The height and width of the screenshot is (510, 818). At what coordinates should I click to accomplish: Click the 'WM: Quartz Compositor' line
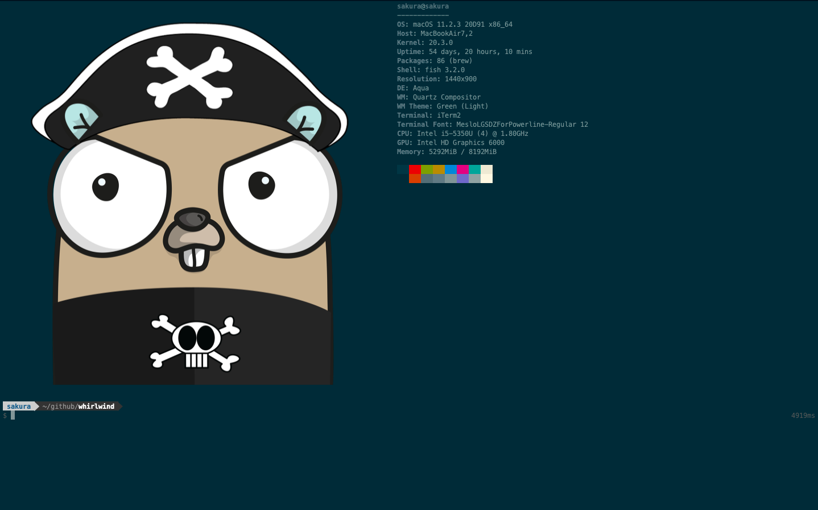tap(439, 97)
